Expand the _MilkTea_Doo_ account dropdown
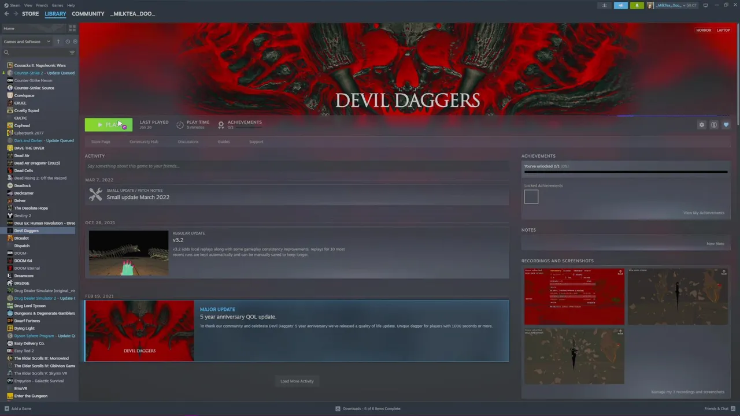740x416 pixels. tap(672, 5)
